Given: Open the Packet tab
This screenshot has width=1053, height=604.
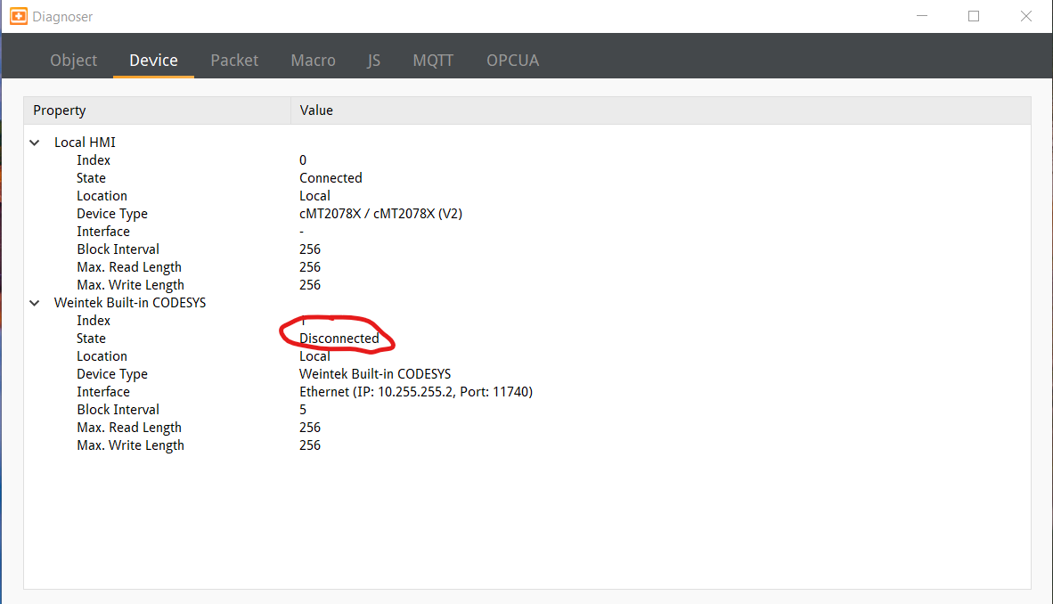Looking at the screenshot, I should tap(234, 61).
